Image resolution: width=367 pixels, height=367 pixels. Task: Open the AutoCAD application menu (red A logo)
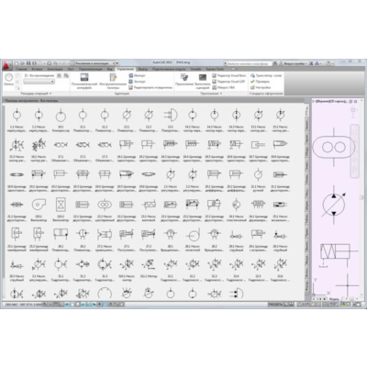pos(6,65)
